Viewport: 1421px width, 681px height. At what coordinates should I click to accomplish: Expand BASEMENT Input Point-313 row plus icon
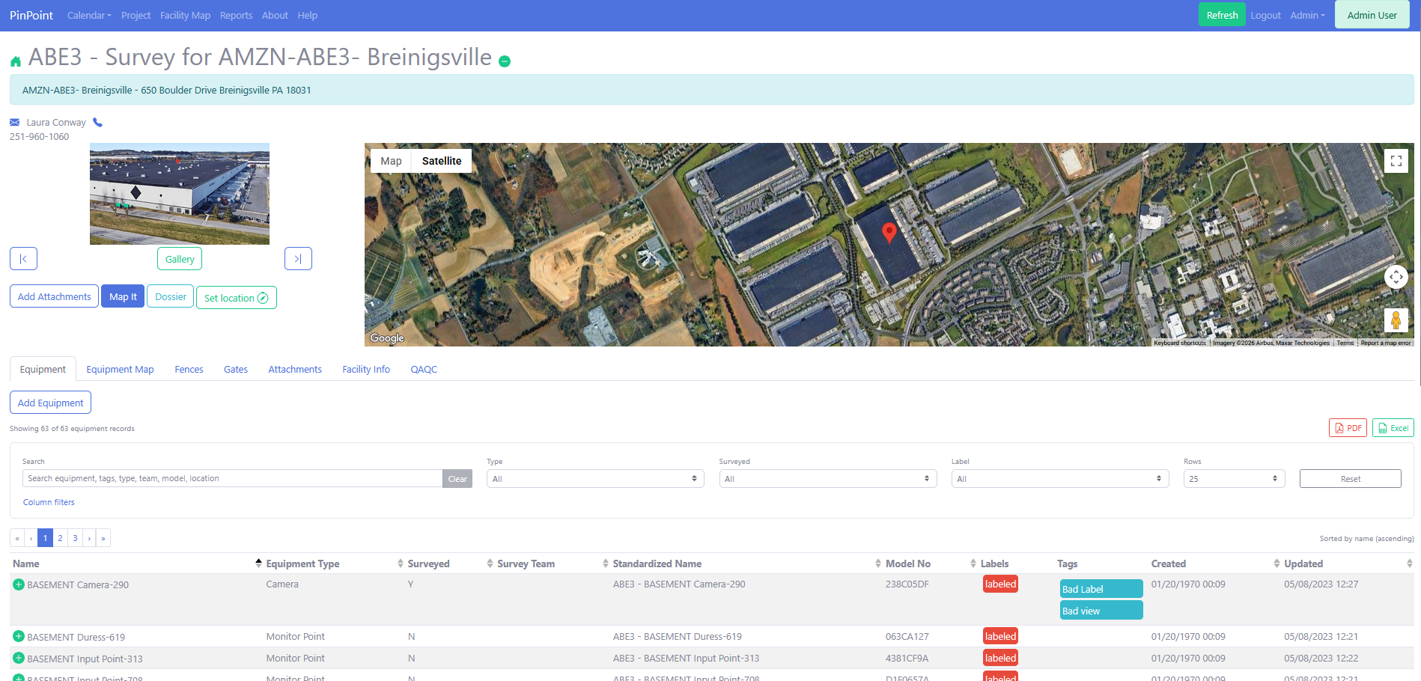(19, 659)
